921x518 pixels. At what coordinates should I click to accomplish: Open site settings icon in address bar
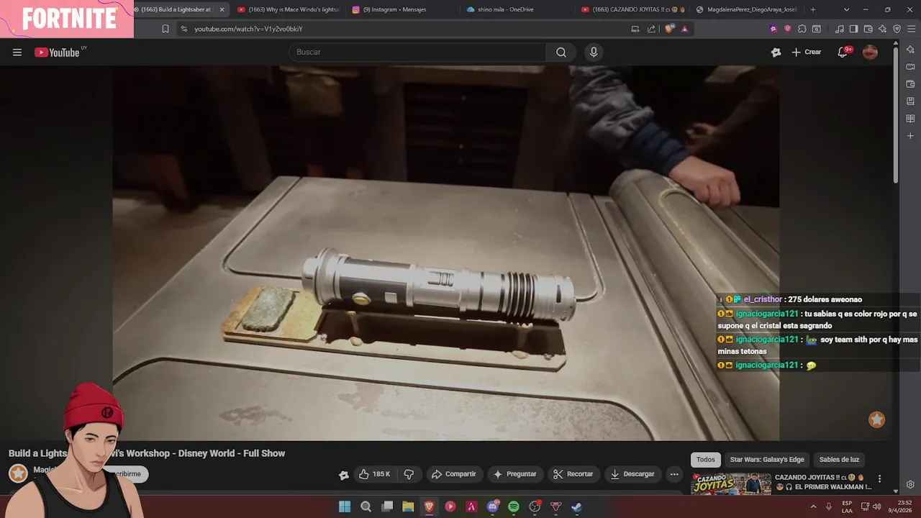tap(184, 29)
